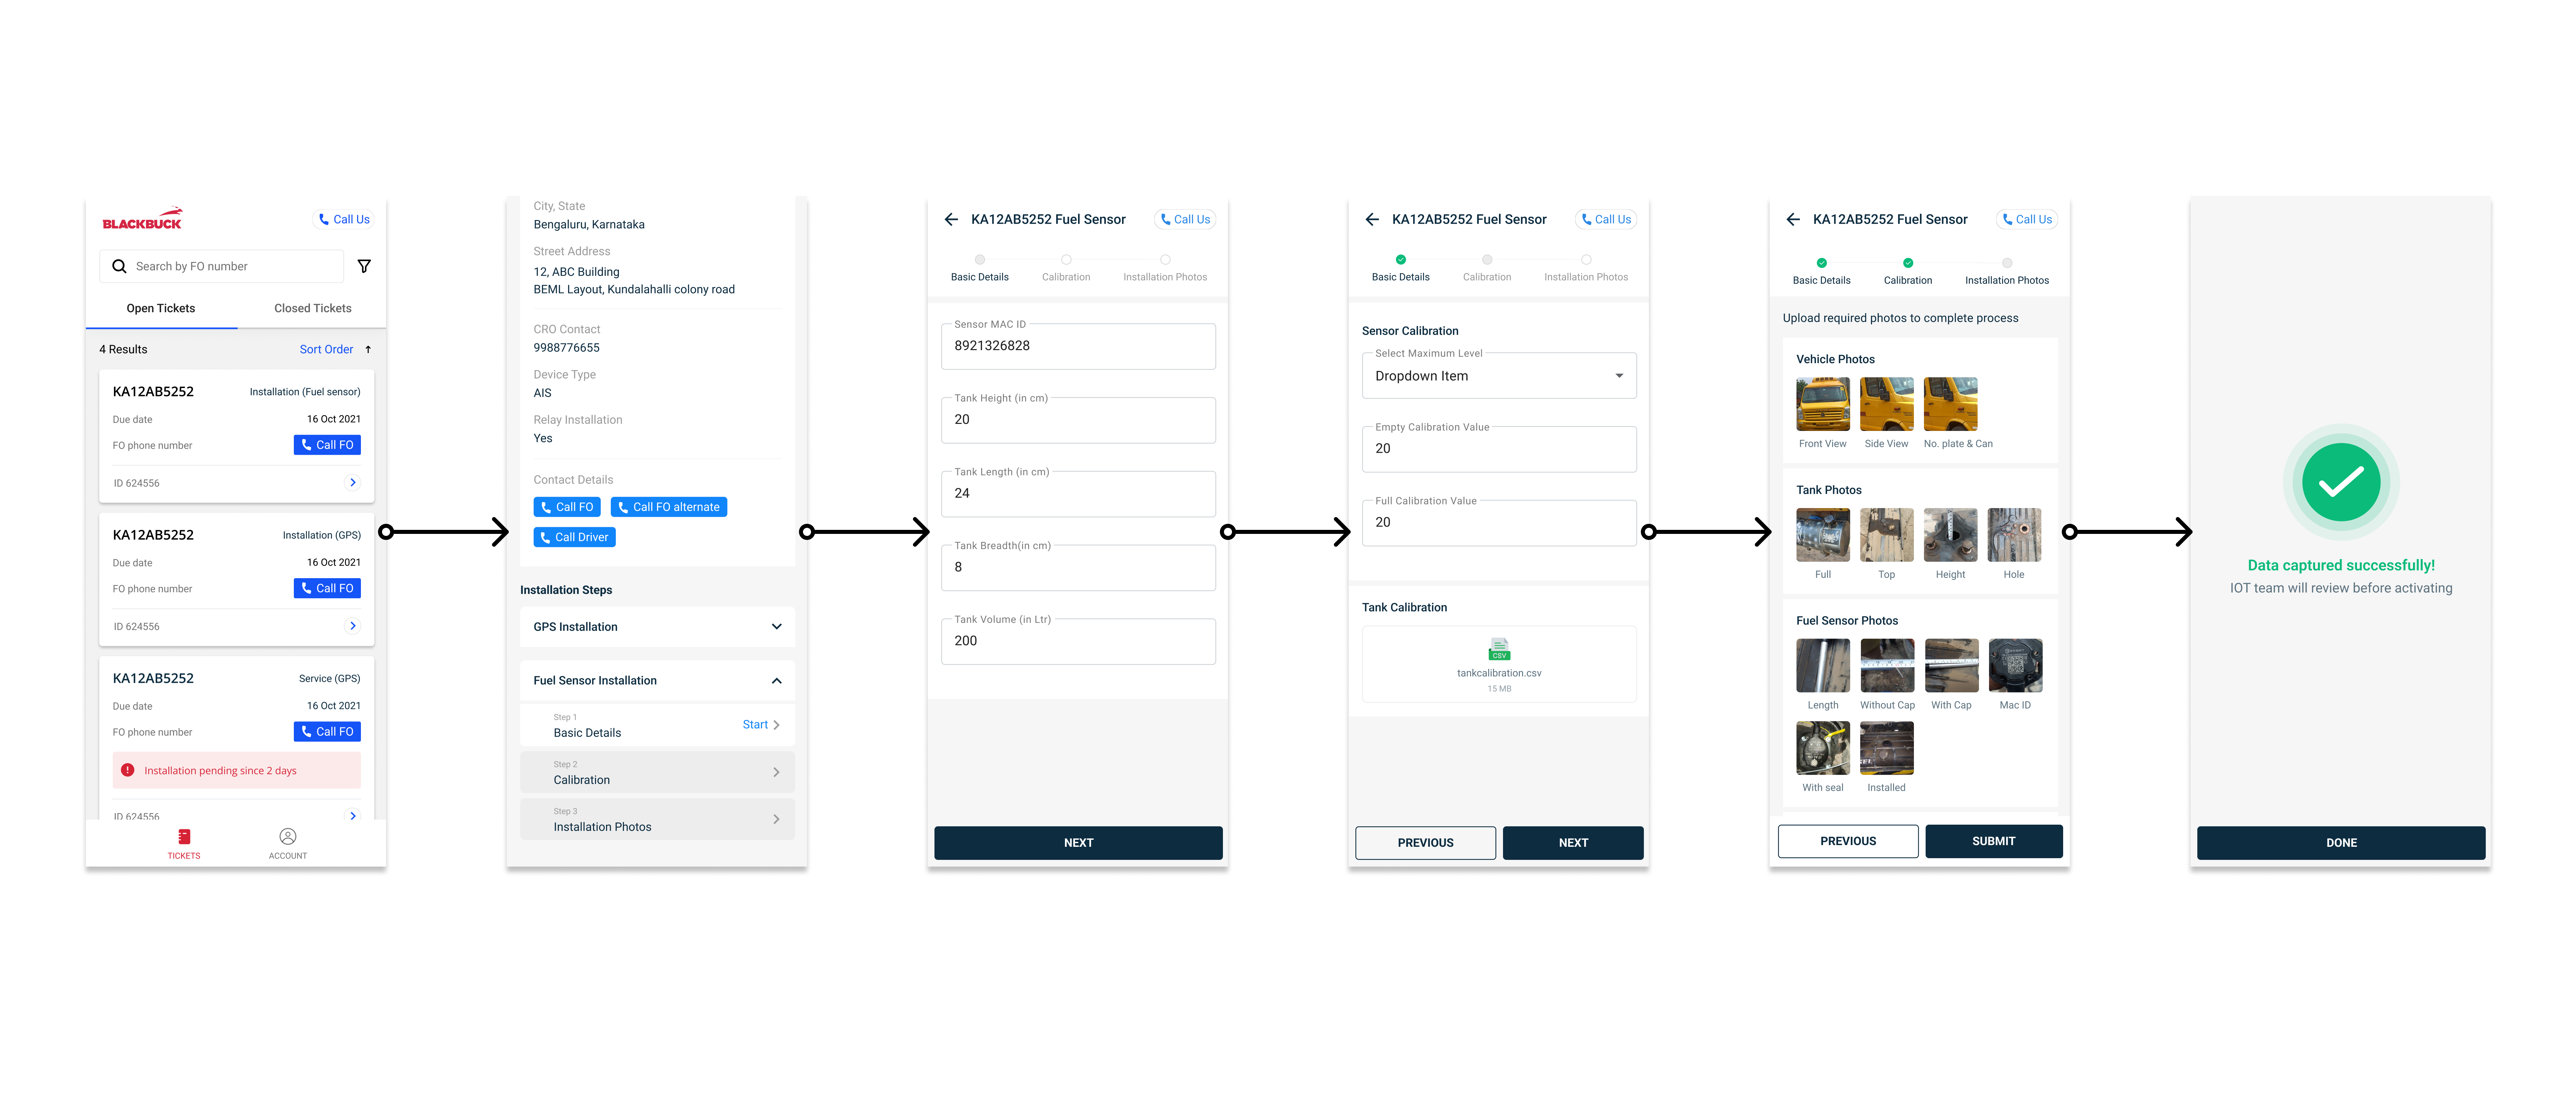Select Calibration step on Installation Photos screen
Viewport: 2576px width, 1104px height.
coord(1908,271)
